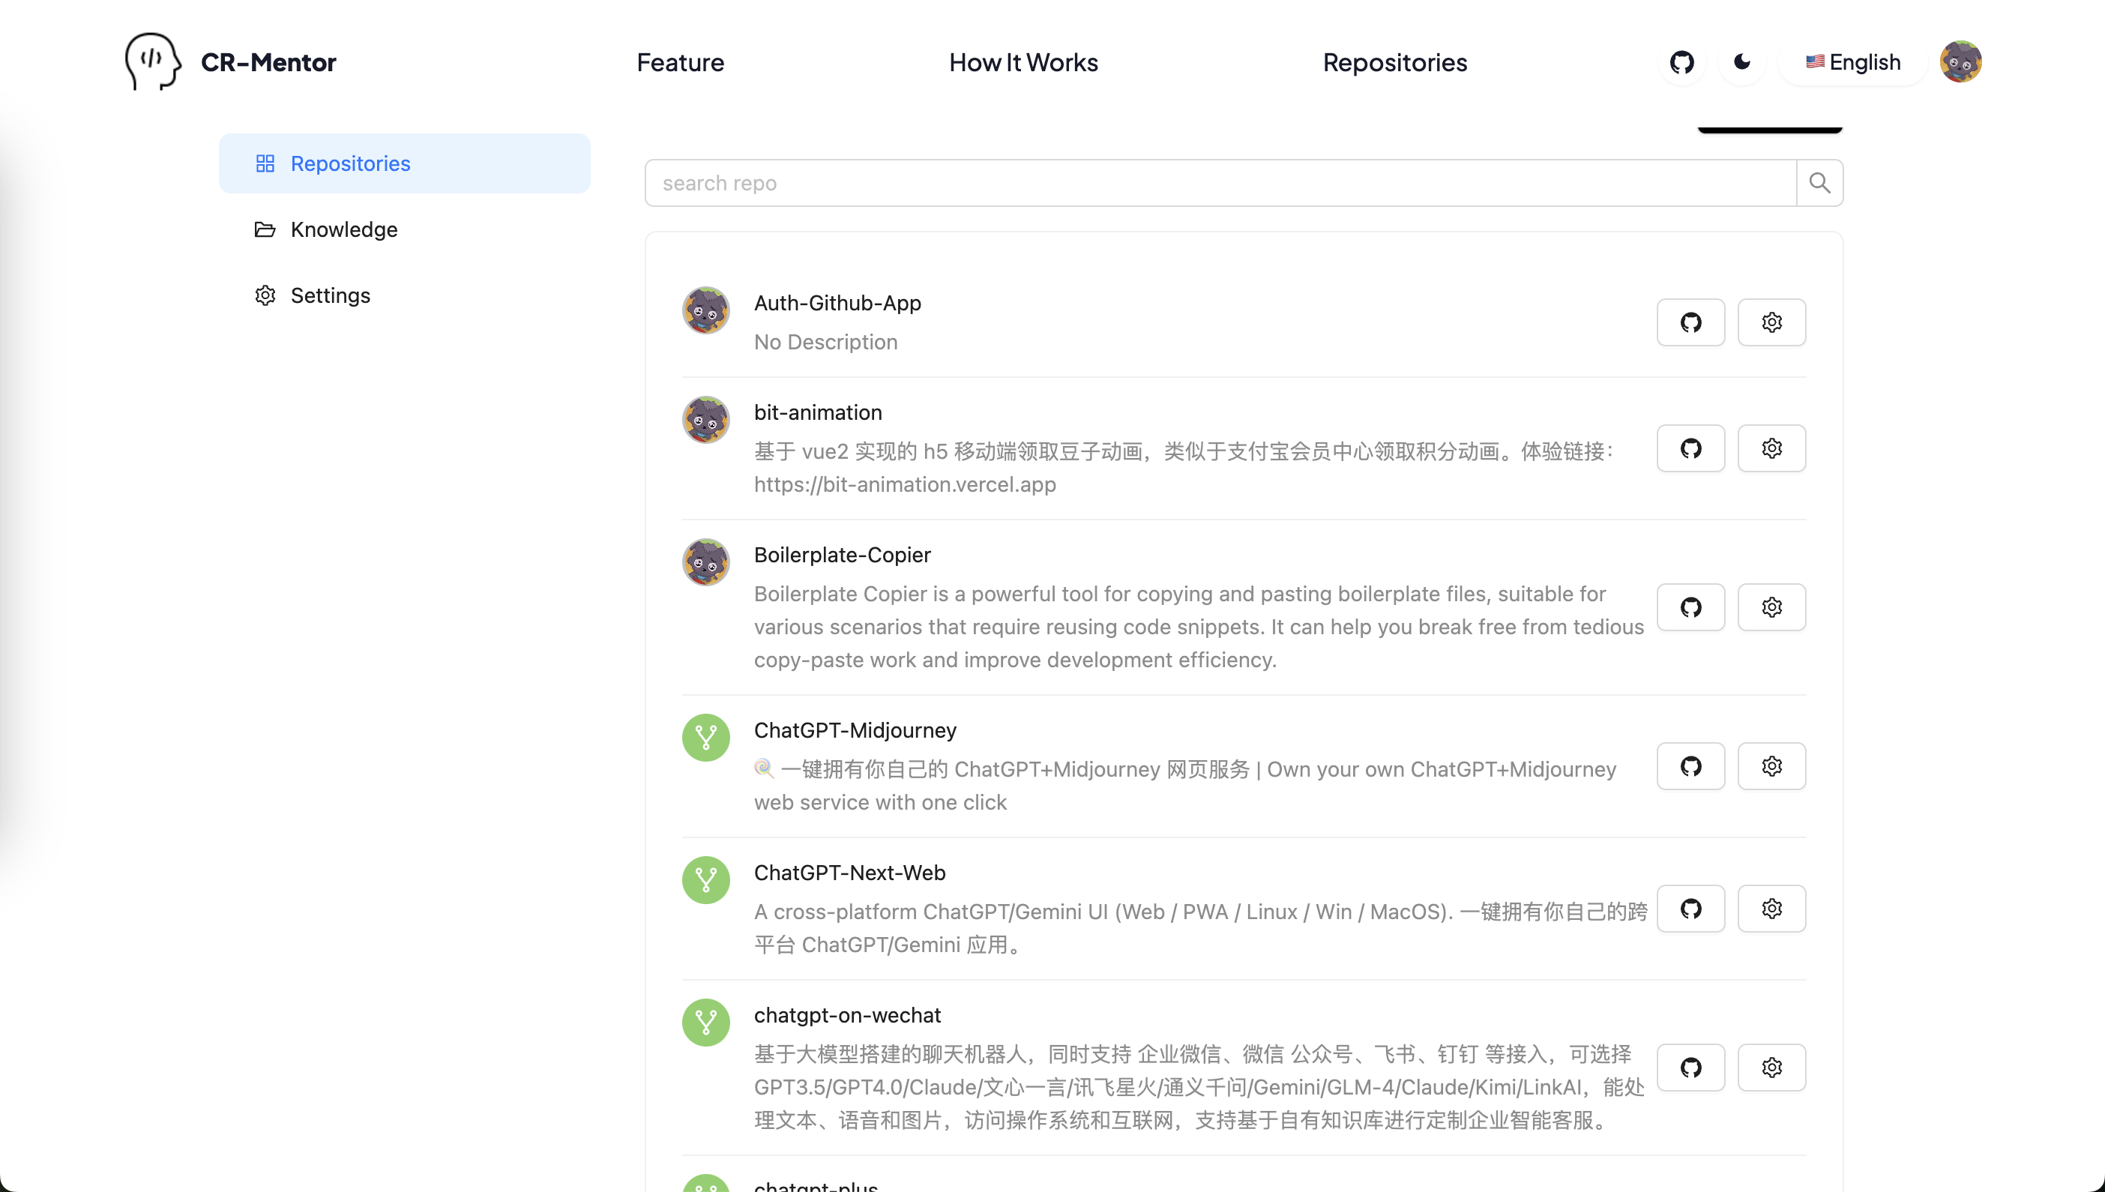2105x1192 pixels.
Task: Toggle dark mode moon icon
Action: click(1741, 62)
